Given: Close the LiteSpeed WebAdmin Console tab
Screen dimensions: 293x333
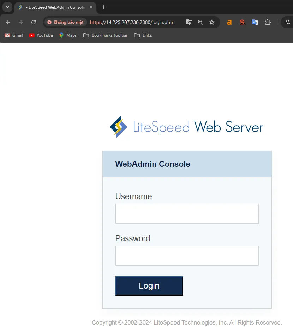Looking at the screenshot, I should click(91, 7).
